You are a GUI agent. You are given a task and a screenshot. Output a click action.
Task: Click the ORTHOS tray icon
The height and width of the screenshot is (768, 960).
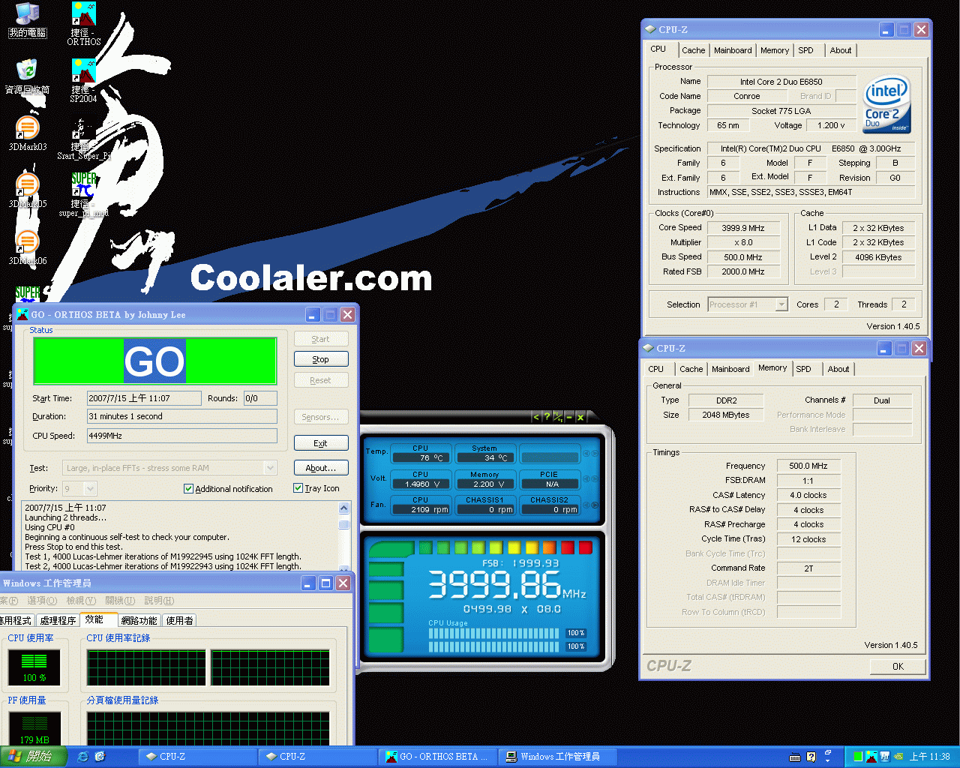click(x=871, y=757)
